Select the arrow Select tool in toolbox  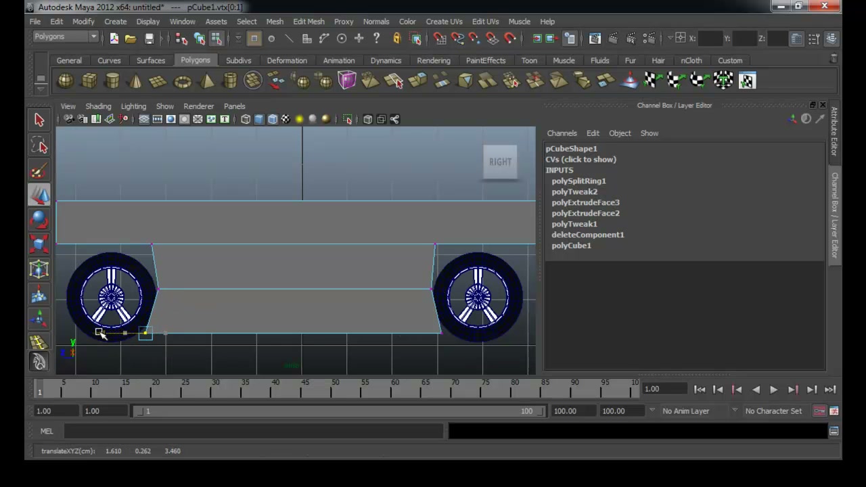pyautogui.click(x=39, y=120)
